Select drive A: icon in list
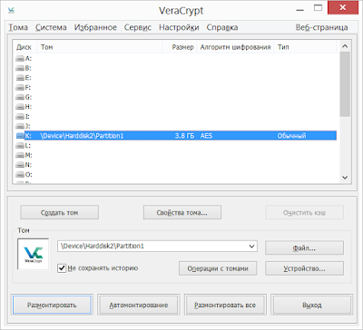 (20, 59)
